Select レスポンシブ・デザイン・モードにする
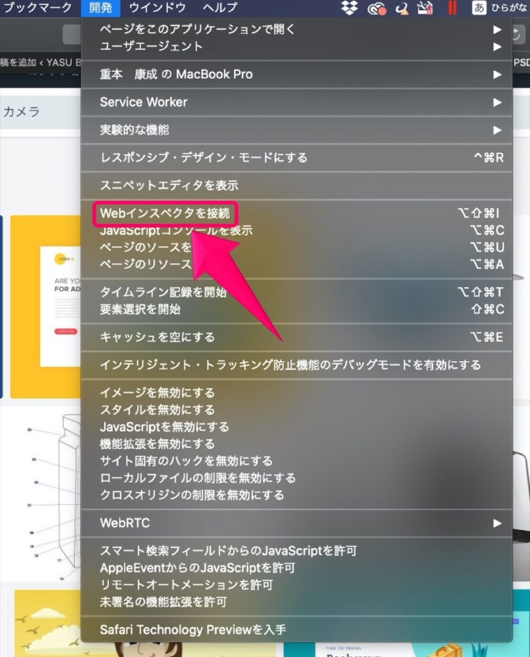 [297, 158]
